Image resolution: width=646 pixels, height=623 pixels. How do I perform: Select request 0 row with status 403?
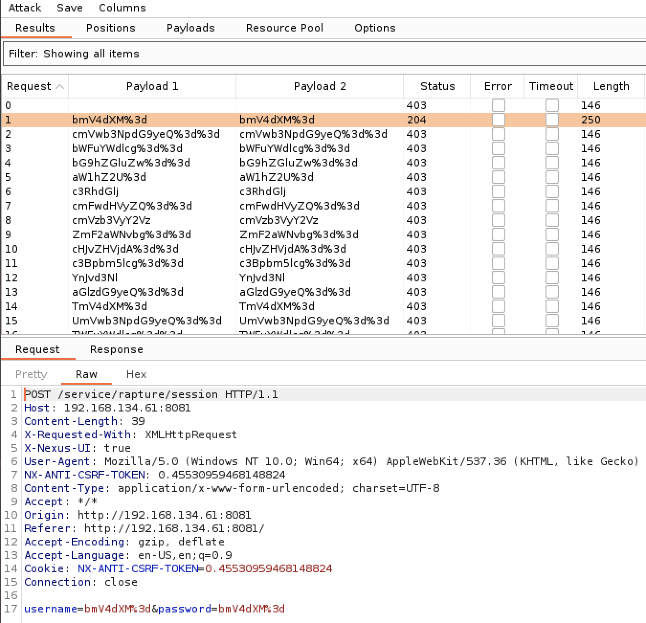pos(323,105)
